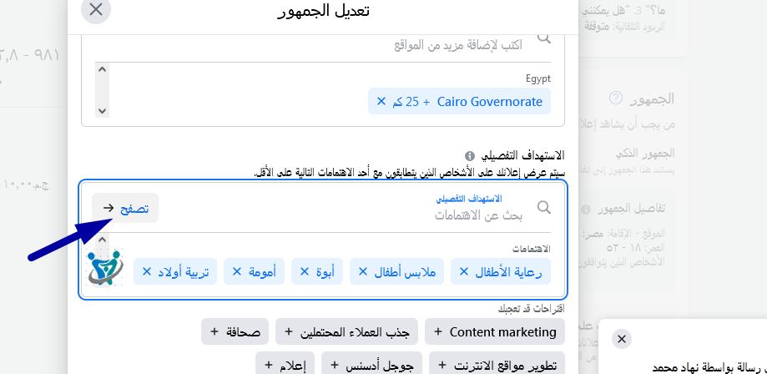Screen dimensions: 767x374
Task: Click the تصفح browse button
Action: click(126, 208)
